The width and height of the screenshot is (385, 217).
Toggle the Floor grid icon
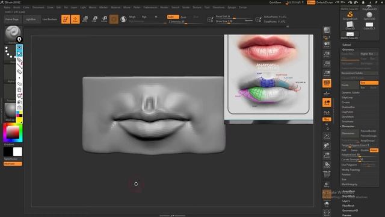point(327,93)
